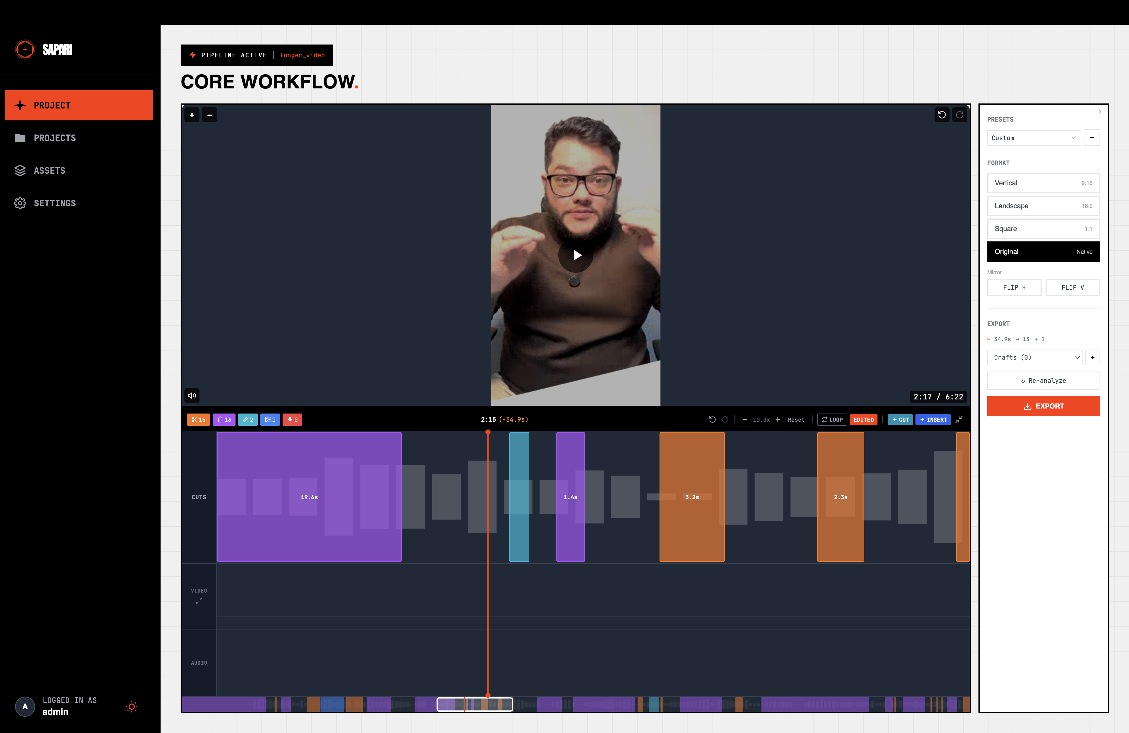The height and width of the screenshot is (733, 1129).
Task: Toggle the orange scissors cuts filter
Action: pos(198,419)
